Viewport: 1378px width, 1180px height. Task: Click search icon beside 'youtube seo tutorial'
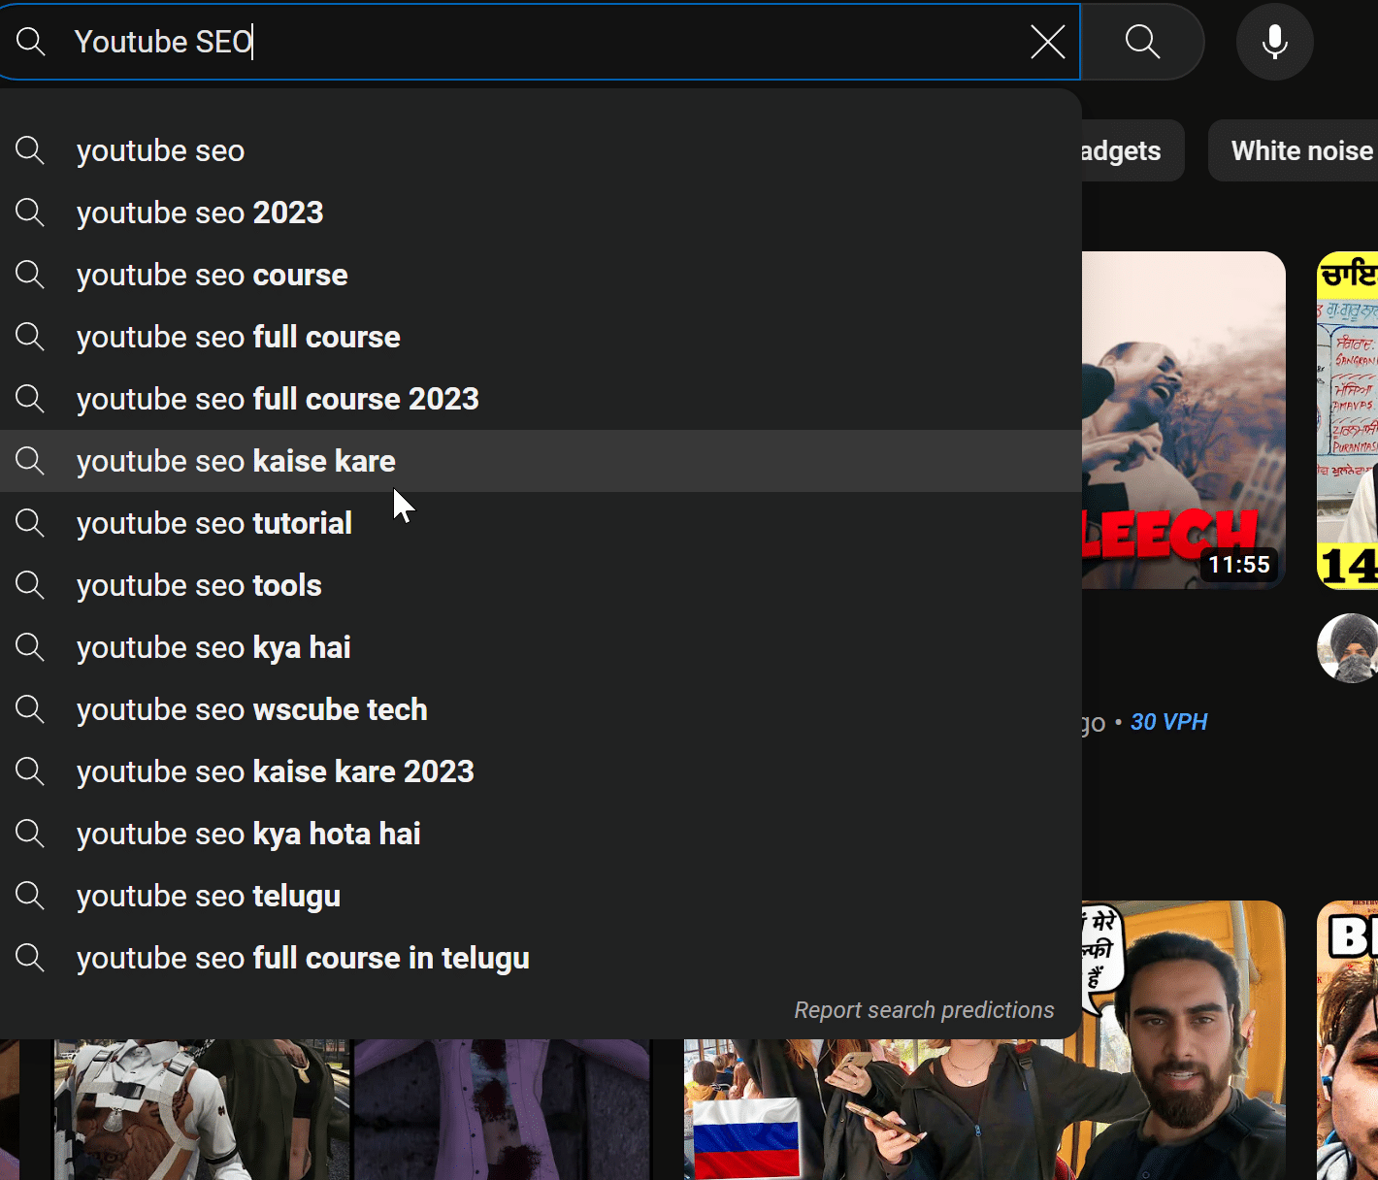pyautogui.click(x=30, y=523)
